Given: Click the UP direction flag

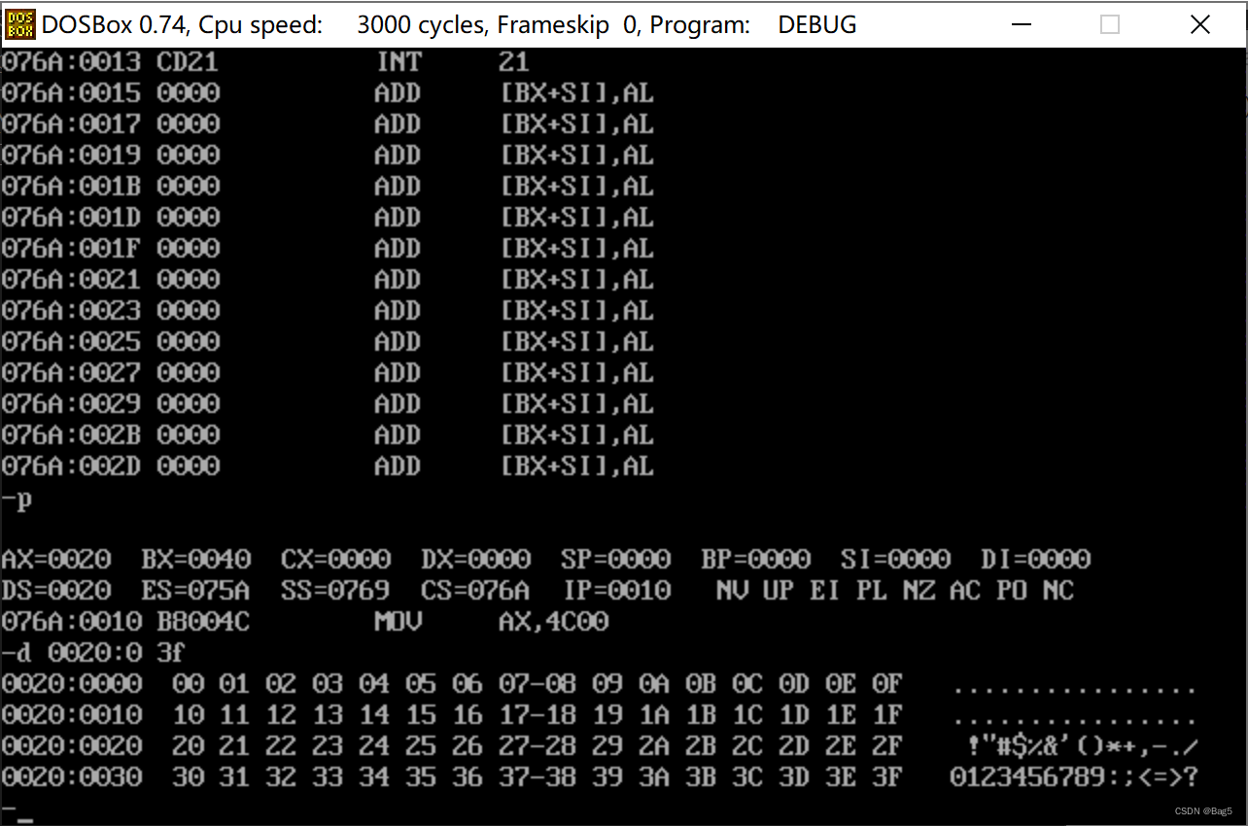Looking at the screenshot, I should click(x=779, y=591).
